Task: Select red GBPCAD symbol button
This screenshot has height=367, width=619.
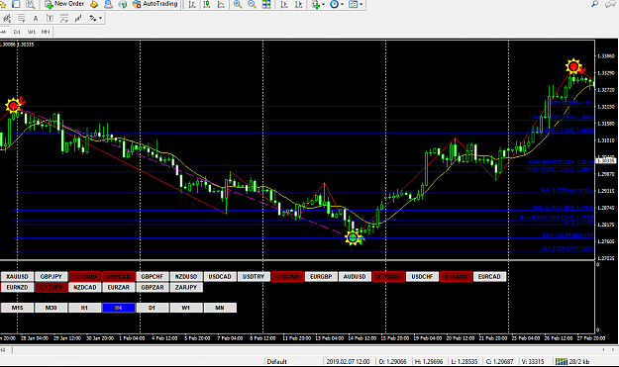Action: (119, 276)
